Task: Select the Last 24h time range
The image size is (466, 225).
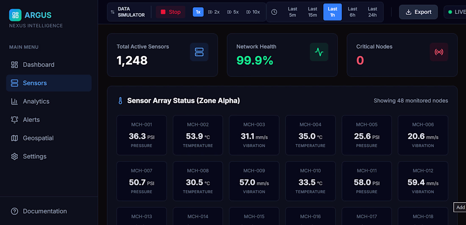Action: click(372, 12)
